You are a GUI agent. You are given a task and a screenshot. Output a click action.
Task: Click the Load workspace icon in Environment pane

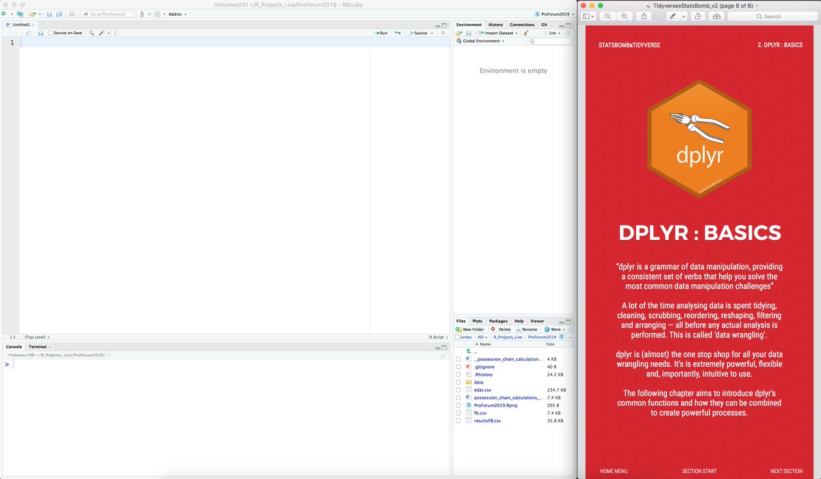[459, 33]
